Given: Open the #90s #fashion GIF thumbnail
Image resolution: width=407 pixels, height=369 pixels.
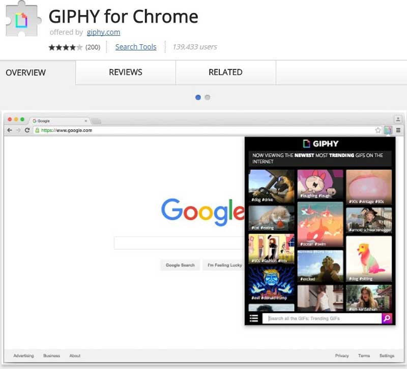Looking at the screenshot, I should (271, 249).
